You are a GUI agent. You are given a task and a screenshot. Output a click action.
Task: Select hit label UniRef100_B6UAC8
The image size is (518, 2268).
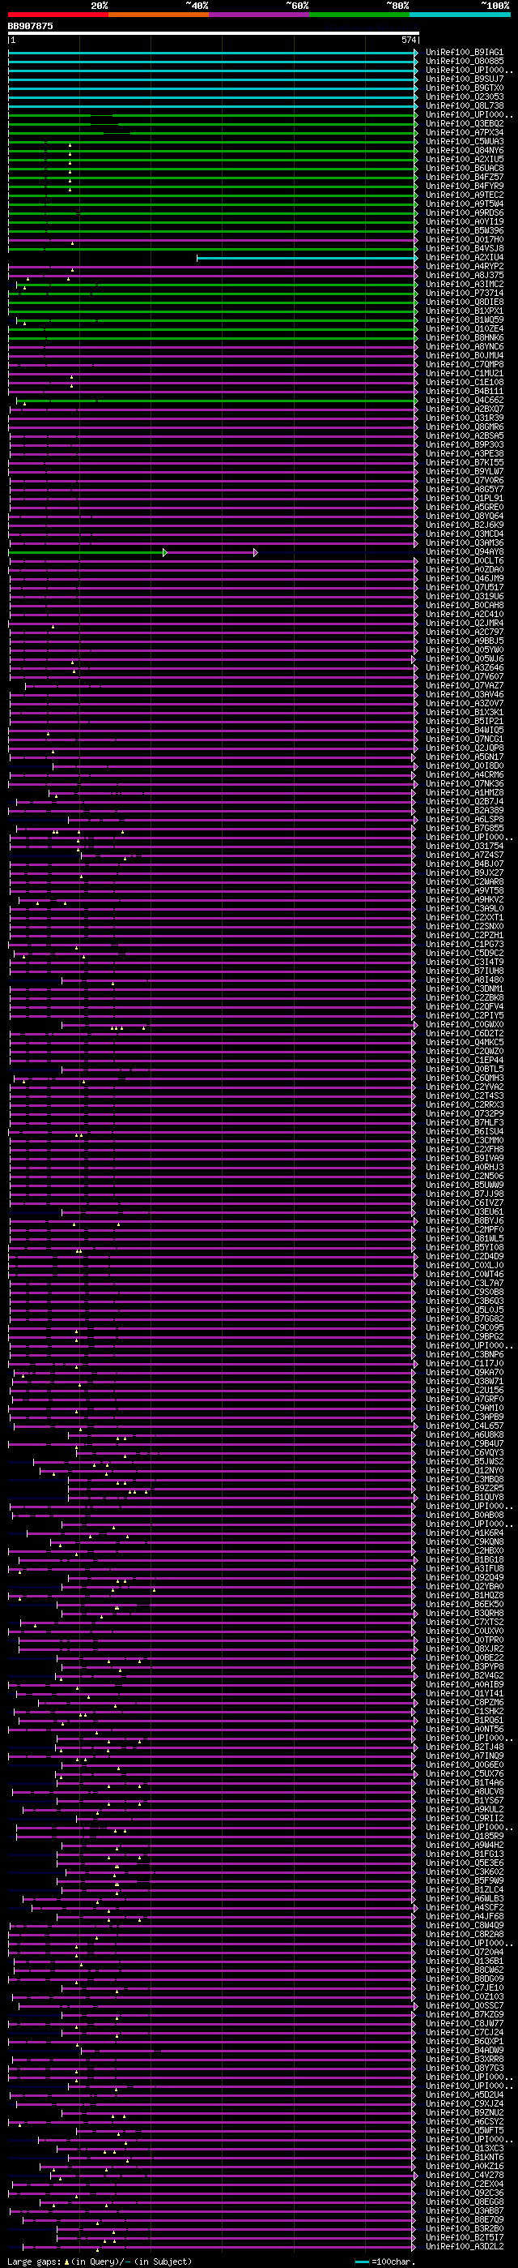tap(465, 168)
